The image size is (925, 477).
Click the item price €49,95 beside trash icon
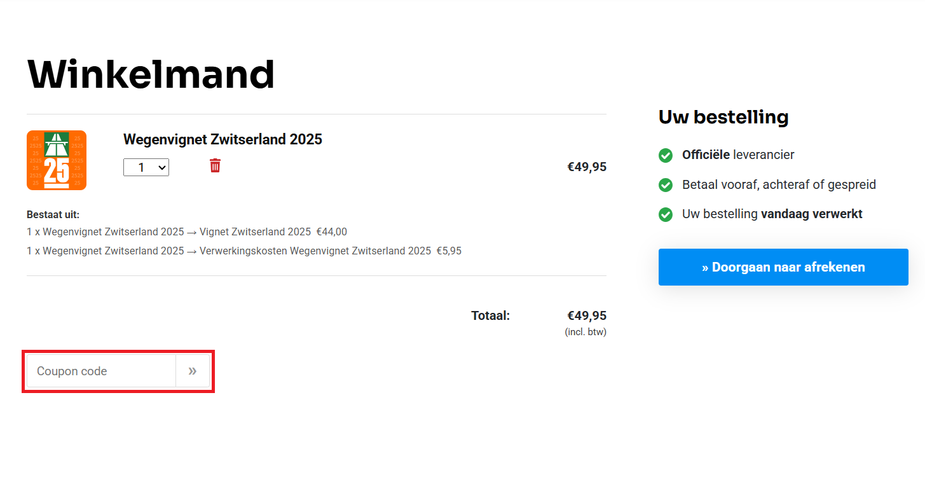click(587, 167)
